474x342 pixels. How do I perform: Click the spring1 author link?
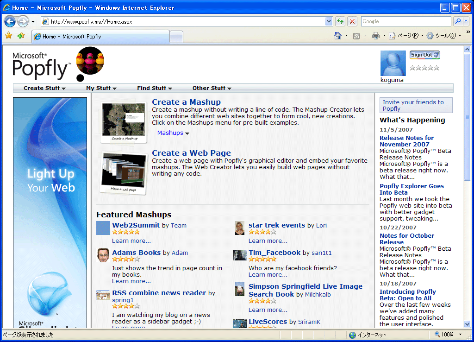coord(123,300)
